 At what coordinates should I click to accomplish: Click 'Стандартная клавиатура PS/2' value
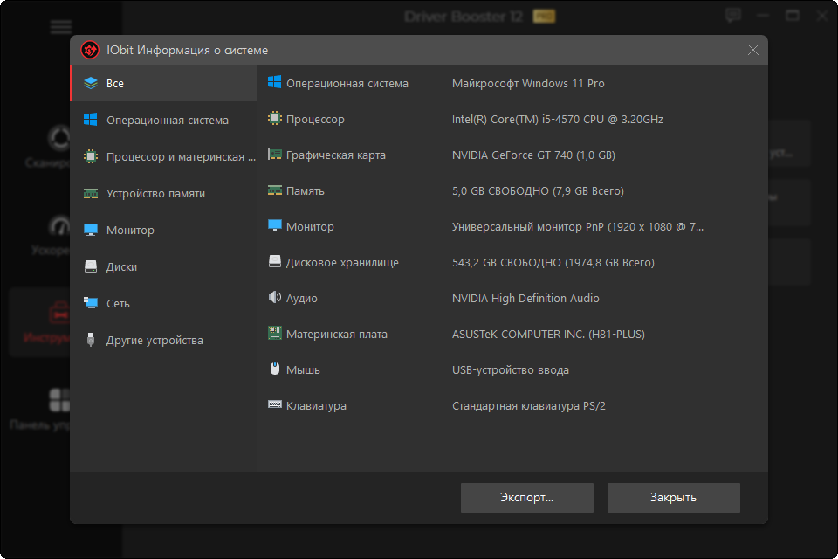pos(529,406)
